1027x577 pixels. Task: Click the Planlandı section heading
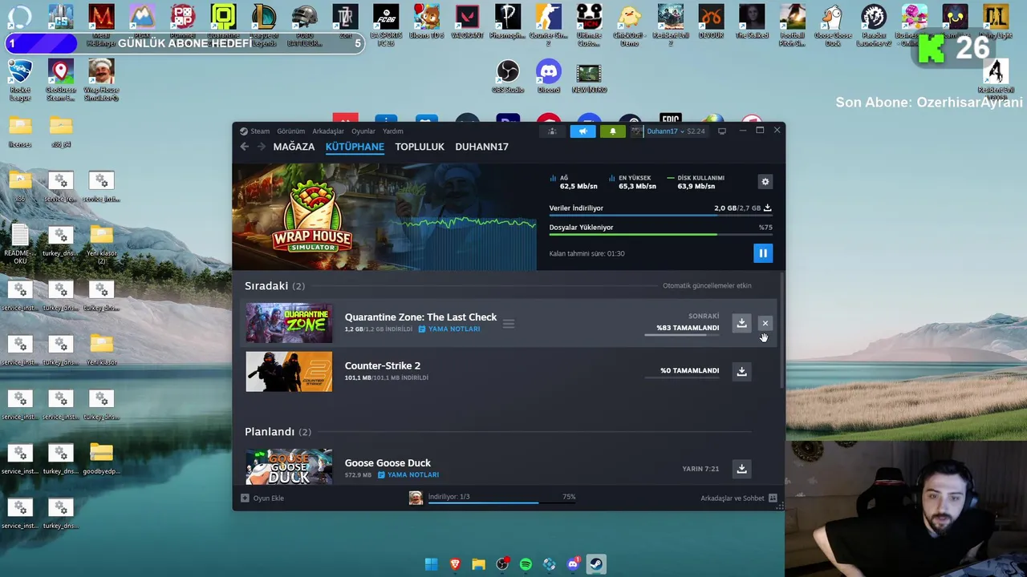pyautogui.click(x=278, y=432)
